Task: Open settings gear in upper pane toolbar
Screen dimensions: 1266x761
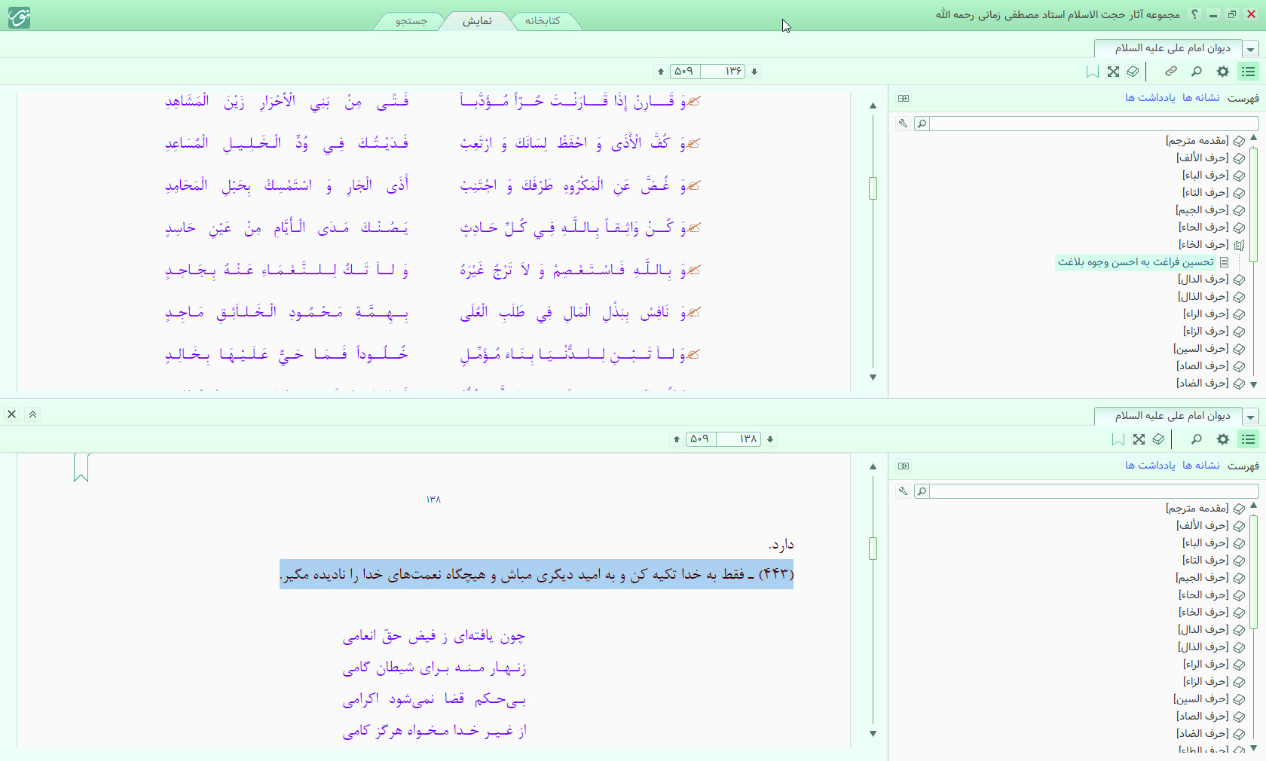Action: [x=1223, y=72]
